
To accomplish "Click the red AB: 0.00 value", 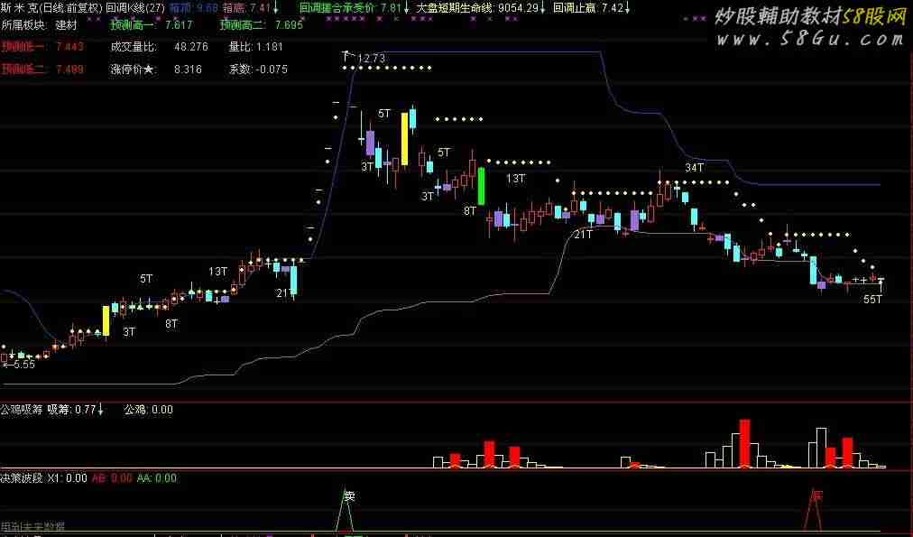I will pyautogui.click(x=112, y=478).
